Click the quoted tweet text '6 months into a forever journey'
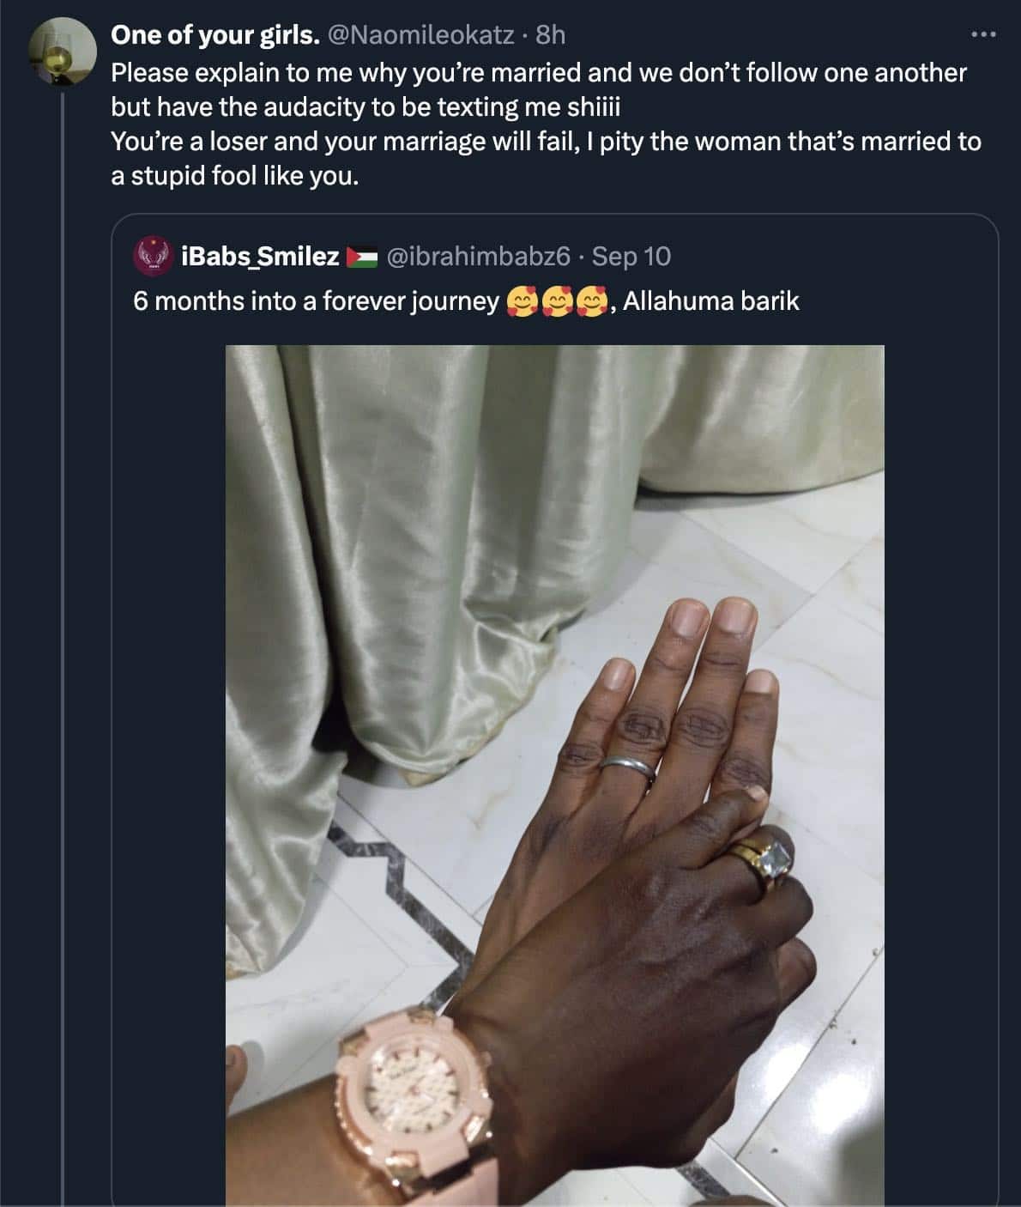 (x=317, y=301)
